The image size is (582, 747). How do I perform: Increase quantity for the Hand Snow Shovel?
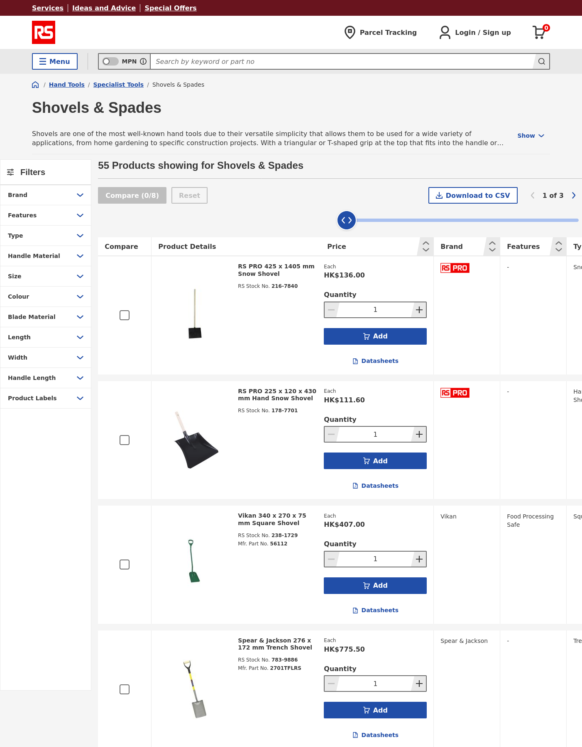[x=419, y=434]
